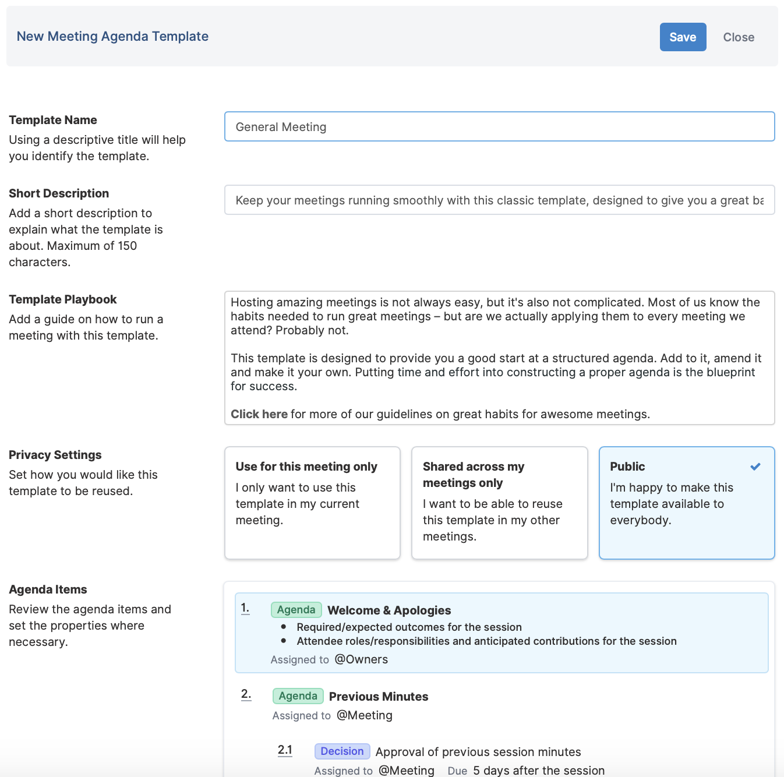784x777 pixels.
Task: Click the '5 days after the session' due value
Action: click(539, 771)
